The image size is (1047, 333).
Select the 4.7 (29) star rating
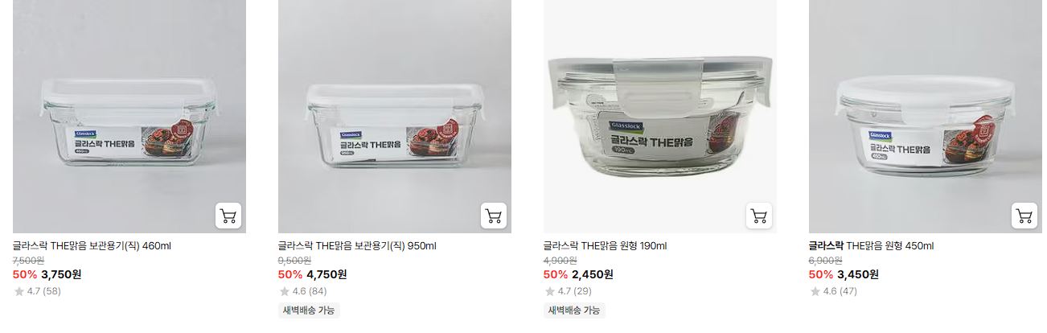coord(568,291)
